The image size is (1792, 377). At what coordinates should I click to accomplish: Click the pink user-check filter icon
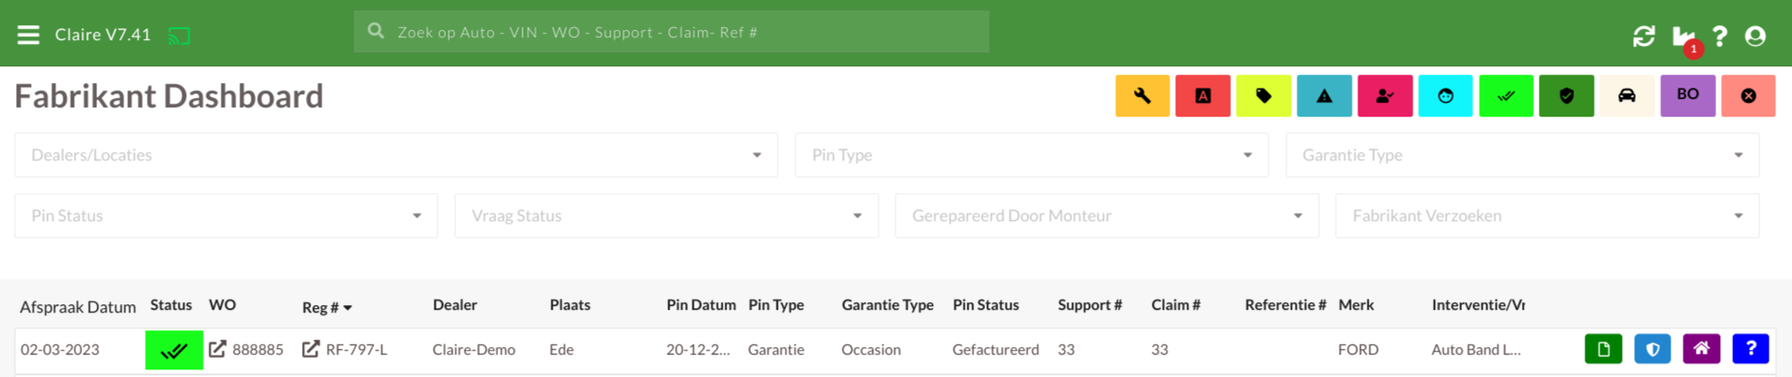tap(1384, 96)
